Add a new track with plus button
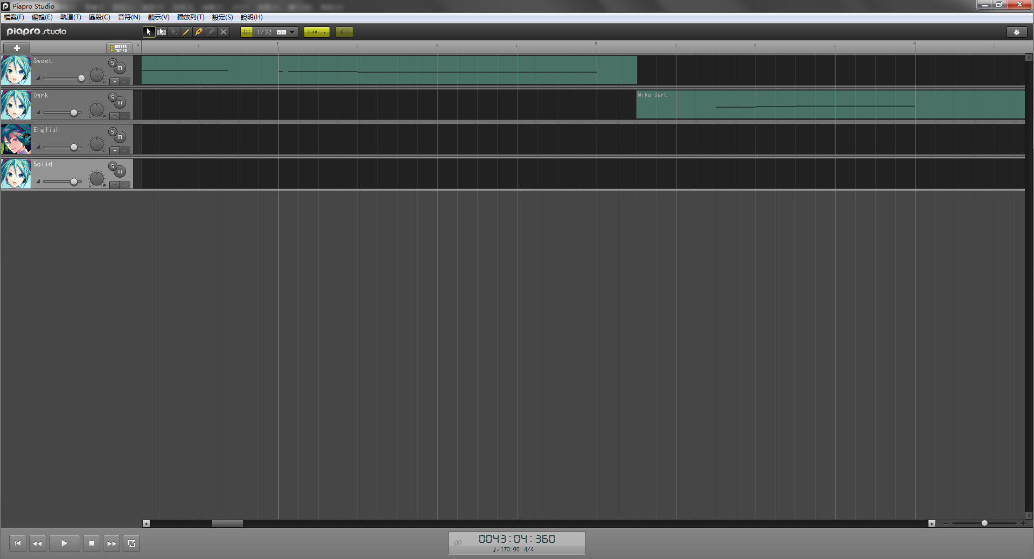This screenshot has width=1034, height=559. tap(17, 48)
